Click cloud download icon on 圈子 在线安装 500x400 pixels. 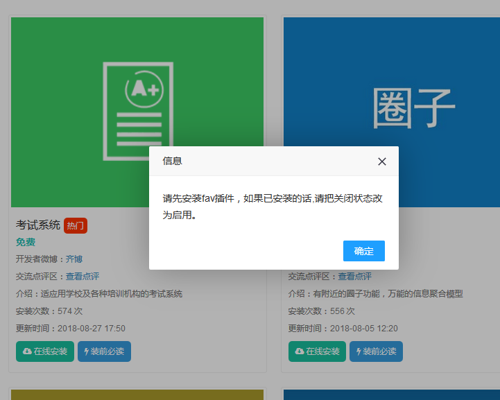click(299, 351)
